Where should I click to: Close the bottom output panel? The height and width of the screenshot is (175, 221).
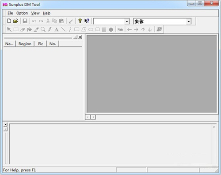tap(5, 124)
